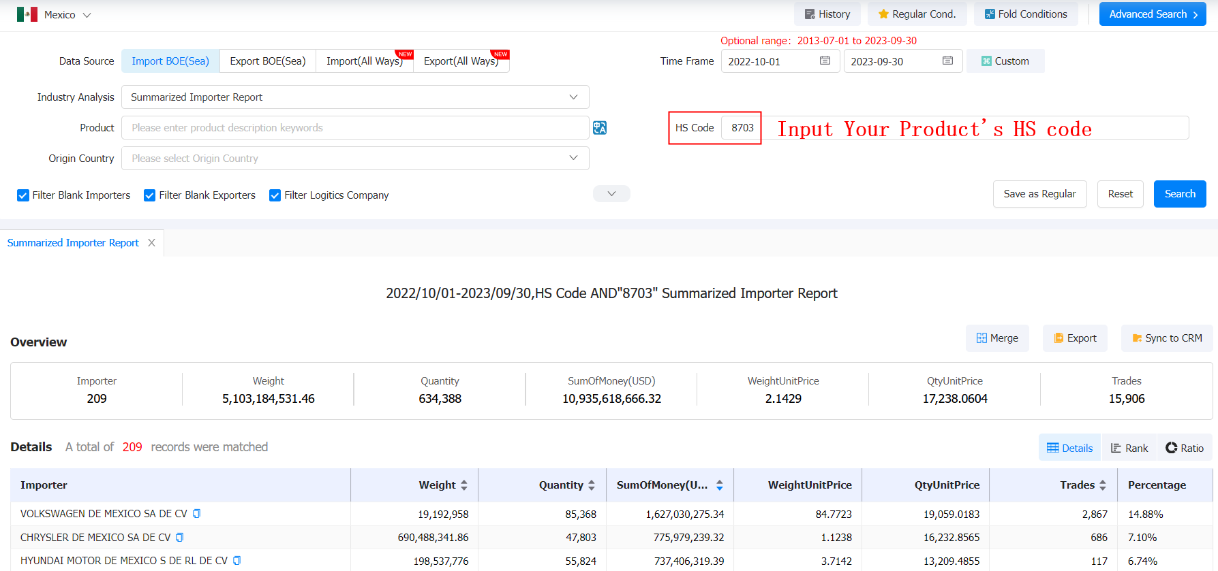Switch to Rank view
Viewport: 1218px width, 571px height.
1129,448
